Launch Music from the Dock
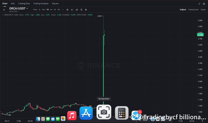This screenshot has width=208, height=123. (x=72, y=115)
